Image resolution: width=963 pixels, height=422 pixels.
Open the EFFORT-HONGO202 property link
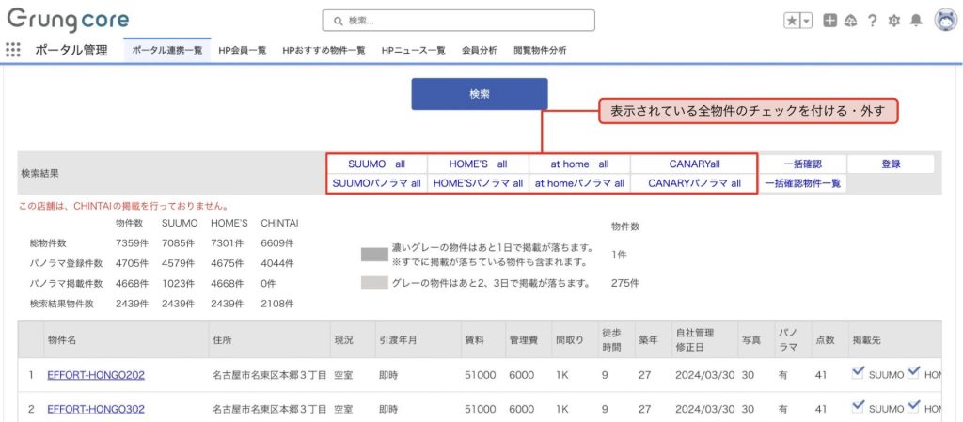(96, 375)
